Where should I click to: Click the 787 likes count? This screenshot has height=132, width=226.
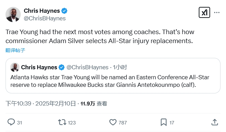(x=122, y=123)
